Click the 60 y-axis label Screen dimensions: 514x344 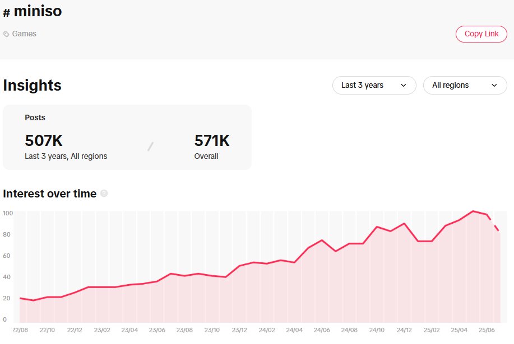click(x=7, y=256)
